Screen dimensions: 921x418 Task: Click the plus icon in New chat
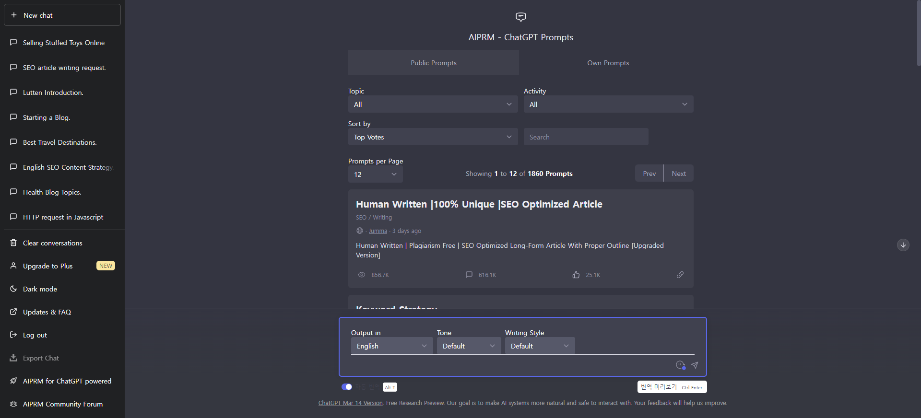click(14, 15)
